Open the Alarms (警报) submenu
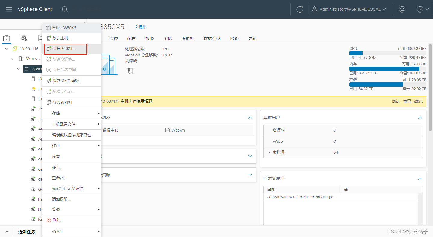The image size is (433, 237). pyautogui.click(x=72, y=209)
